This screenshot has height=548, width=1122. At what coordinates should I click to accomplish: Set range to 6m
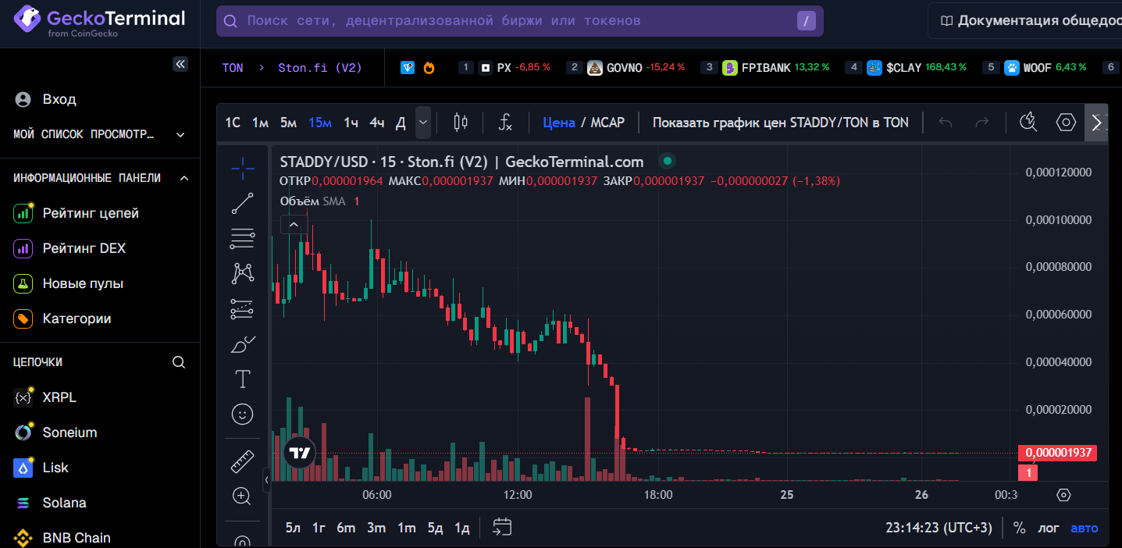(346, 528)
